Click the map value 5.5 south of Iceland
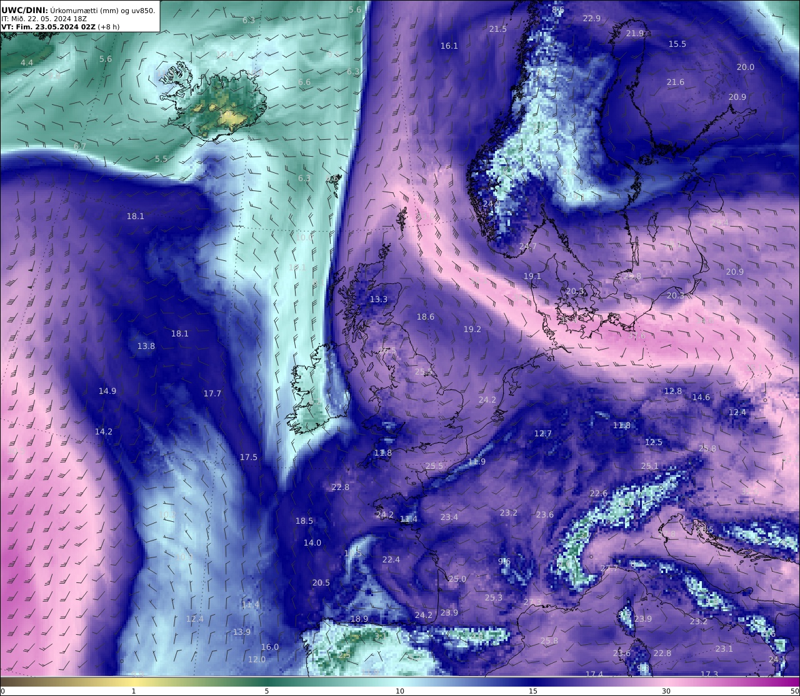The height and width of the screenshot is (696, 800). coord(161,159)
